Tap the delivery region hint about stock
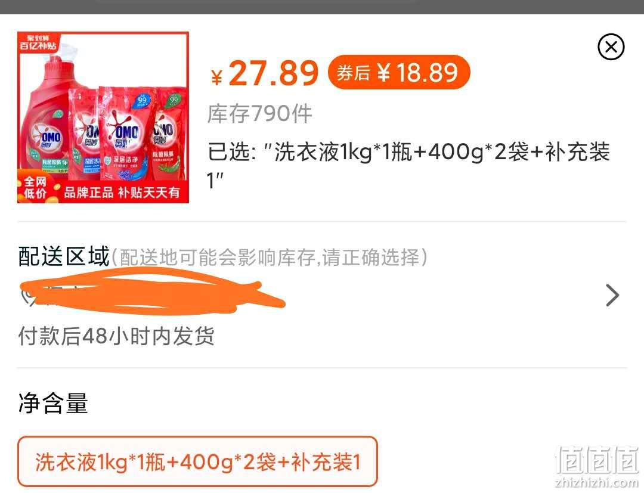This screenshot has width=644, height=493. click(270, 258)
